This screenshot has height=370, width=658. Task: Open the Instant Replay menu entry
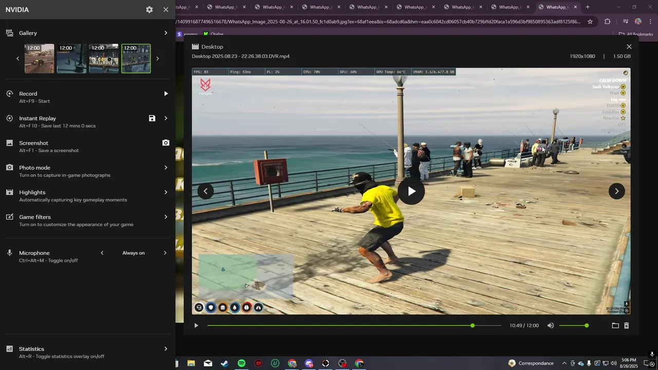(x=87, y=122)
